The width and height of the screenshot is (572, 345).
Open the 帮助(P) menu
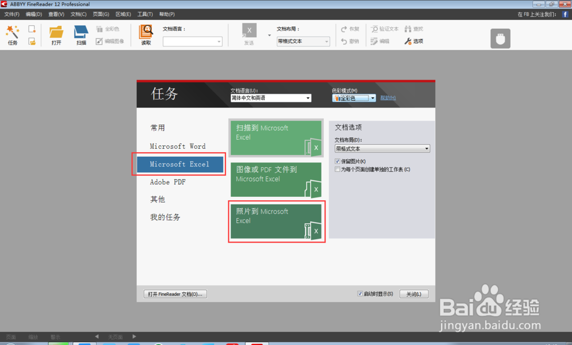[167, 14]
